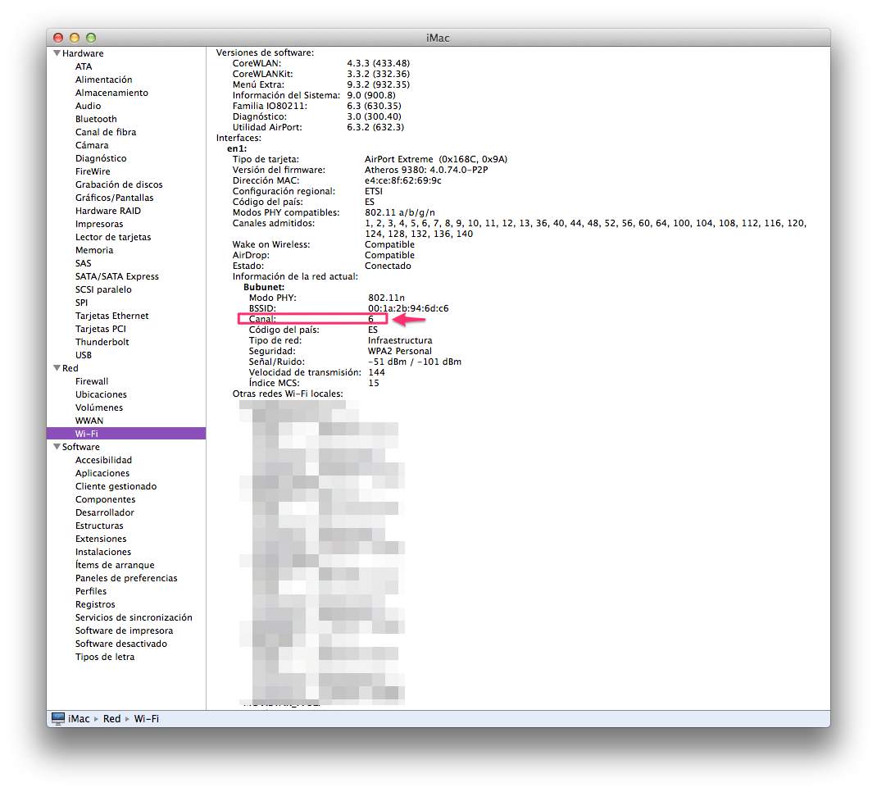Screen dimensions: 877x792
Task: Click the en1 interface heading
Action: [x=237, y=148]
